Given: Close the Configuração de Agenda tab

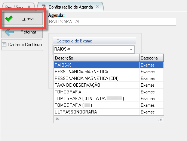Looking at the screenshot, I should [x=98, y=6].
